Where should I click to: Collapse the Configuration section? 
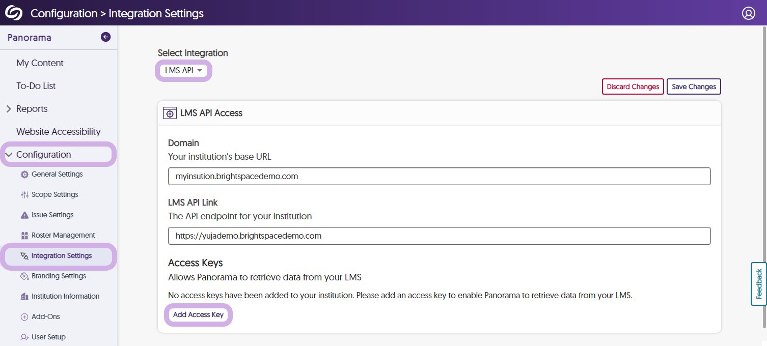[x=9, y=155]
